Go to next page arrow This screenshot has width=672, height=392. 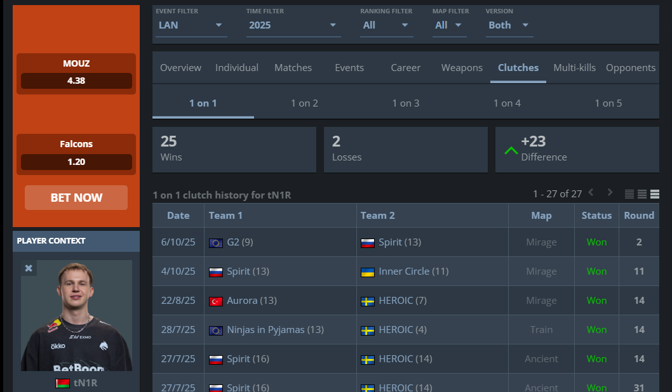pos(610,193)
